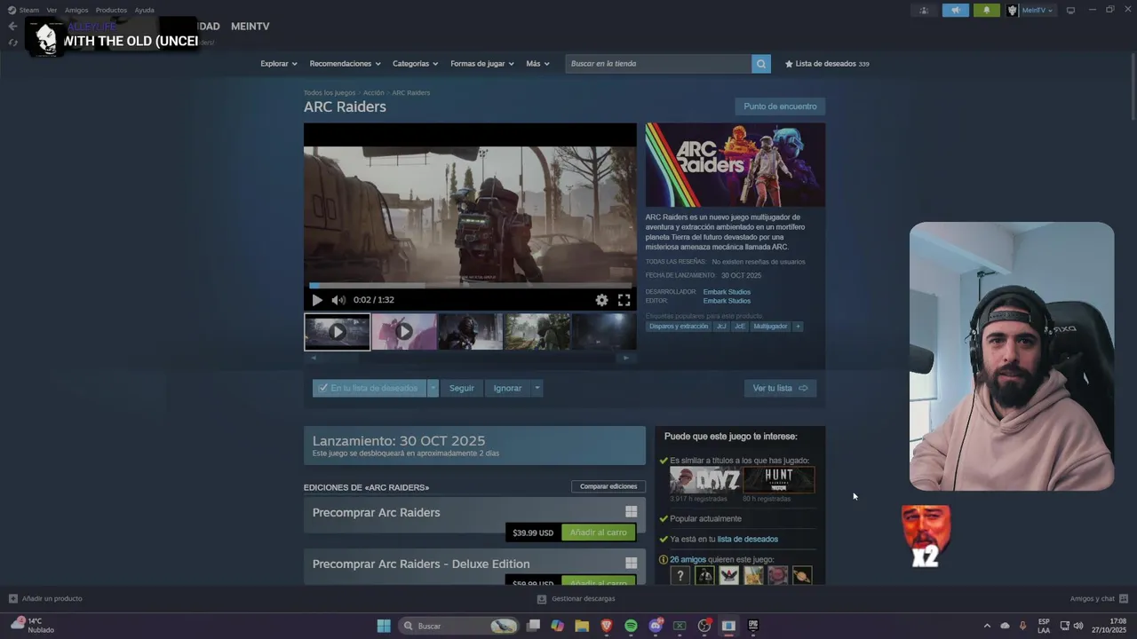Expand the Formas de jugar dropdown

[482, 64]
